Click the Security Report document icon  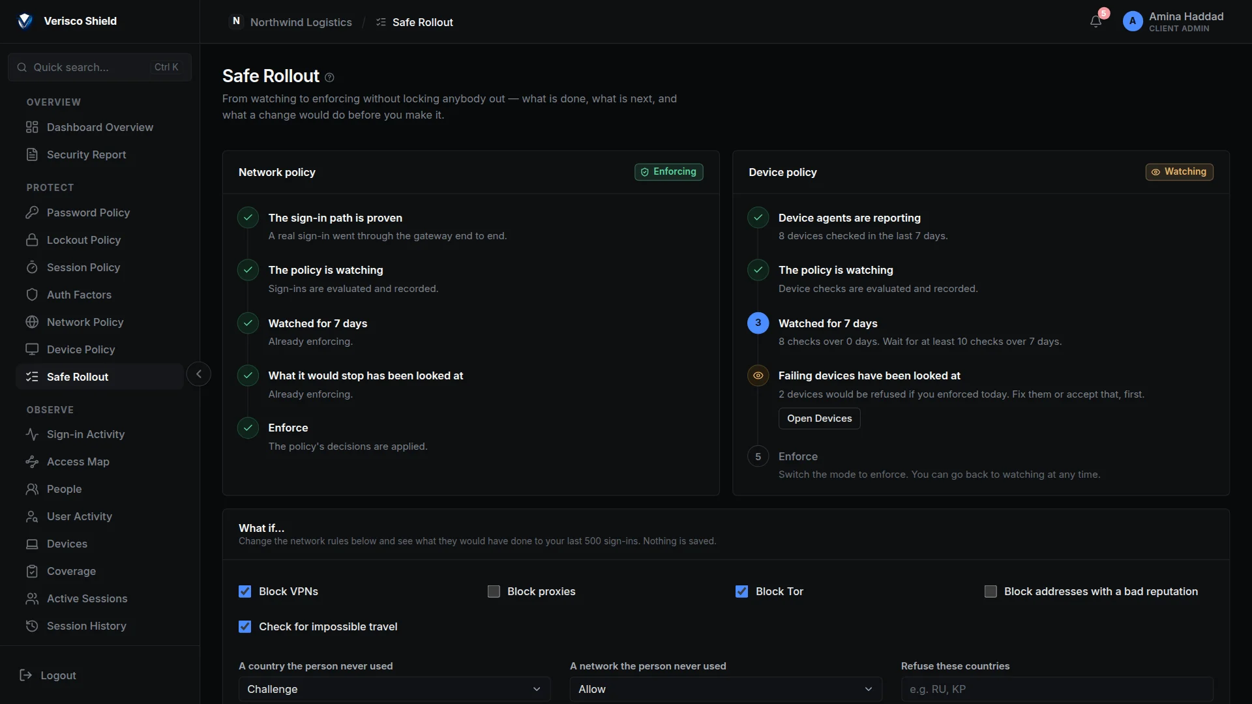coord(32,154)
